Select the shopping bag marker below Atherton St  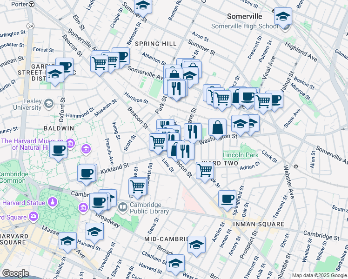(x=174, y=74)
